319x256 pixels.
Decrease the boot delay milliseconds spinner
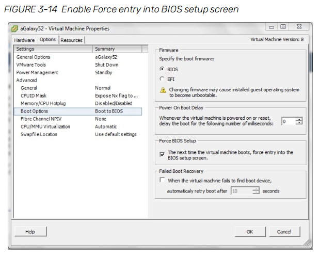click(299, 123)
